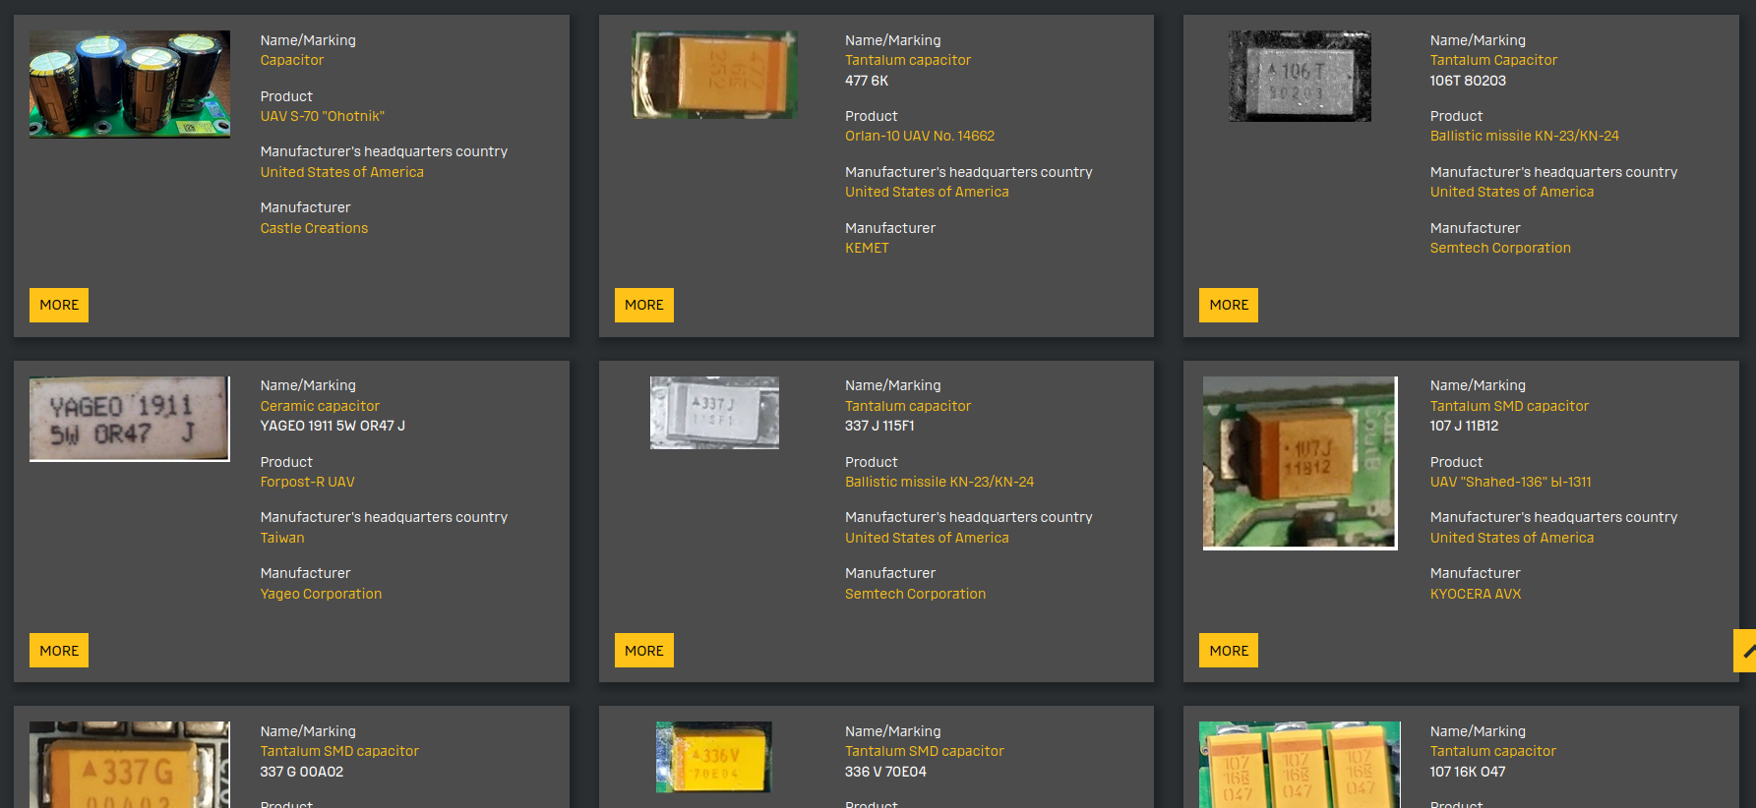Follow the Yageo Corporation manufacturer link
The image size is (1756, 808).
click(x=321, y=594)
